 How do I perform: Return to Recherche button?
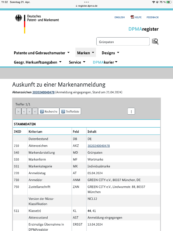pos(49,111)
